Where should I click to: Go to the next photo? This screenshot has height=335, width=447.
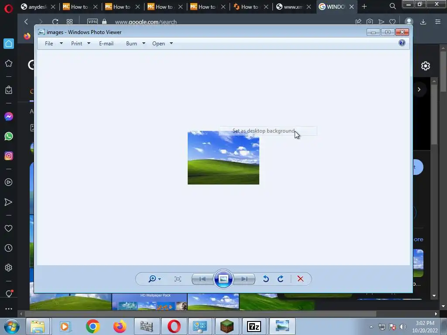[x=244, y=279]
